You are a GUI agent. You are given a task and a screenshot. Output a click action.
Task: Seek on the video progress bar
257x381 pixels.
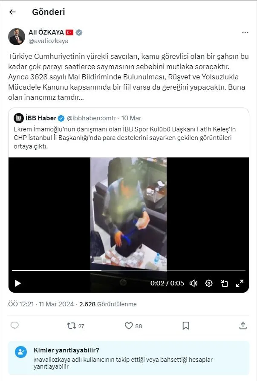tap(128, 270)
